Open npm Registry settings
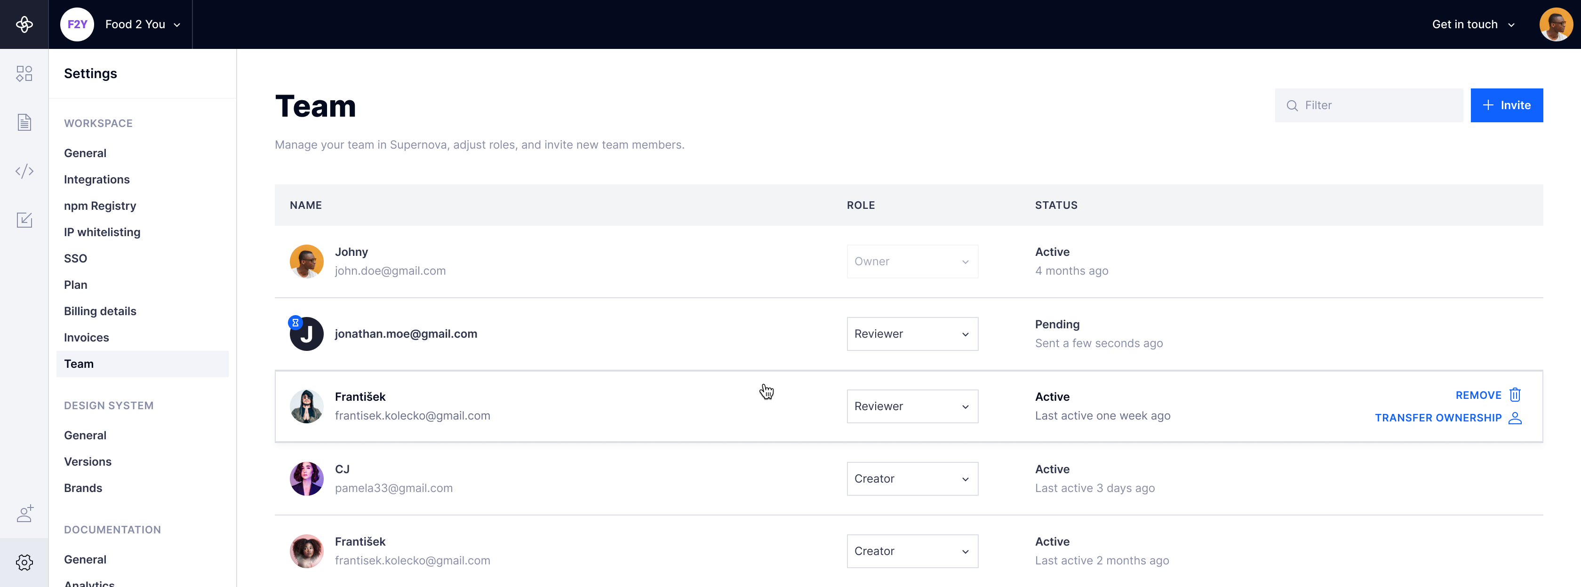The height and width of the screenshot is (587, 1581). coord(100,206)
